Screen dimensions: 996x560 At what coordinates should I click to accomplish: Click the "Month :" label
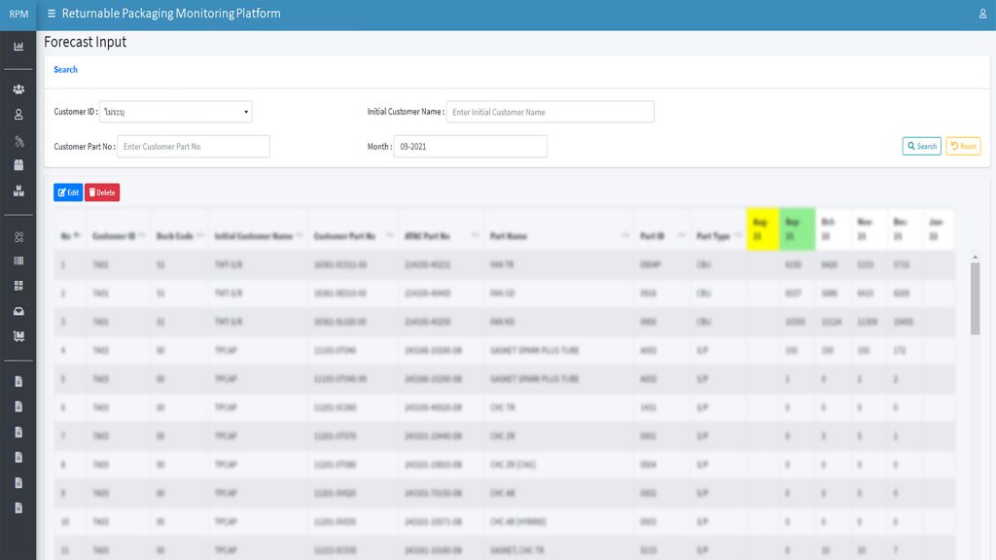click(x=379, y=147)
